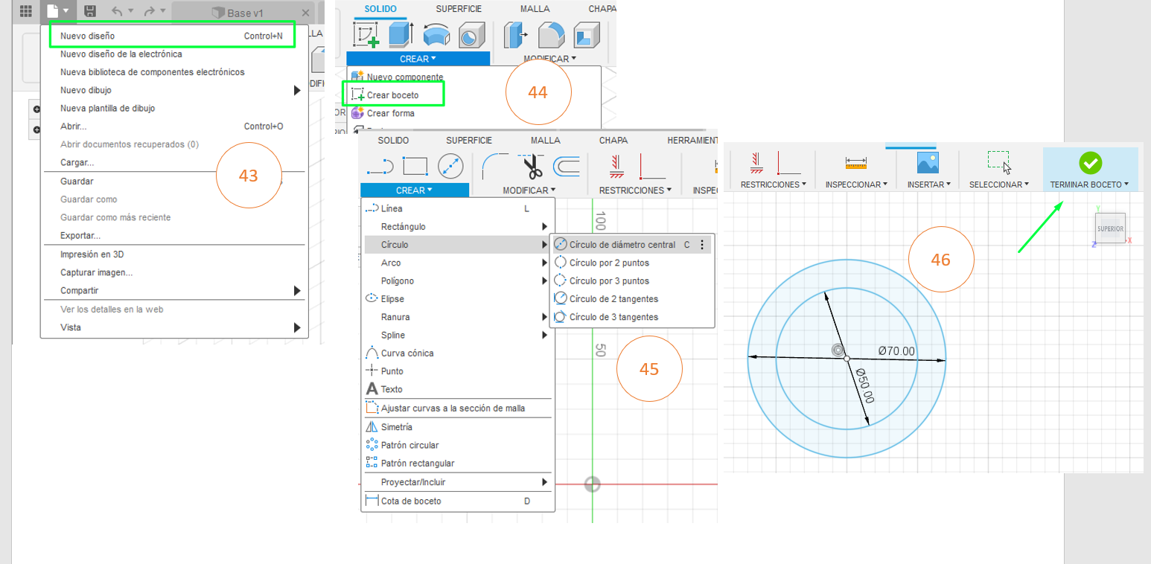Select the Shell tool icon
The width and height of the screenshot is (1151, 564).
pyautogui.click(x=587, y=35)
